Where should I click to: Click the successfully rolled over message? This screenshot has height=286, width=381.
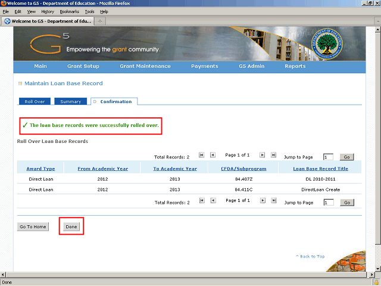pos(94,125)
